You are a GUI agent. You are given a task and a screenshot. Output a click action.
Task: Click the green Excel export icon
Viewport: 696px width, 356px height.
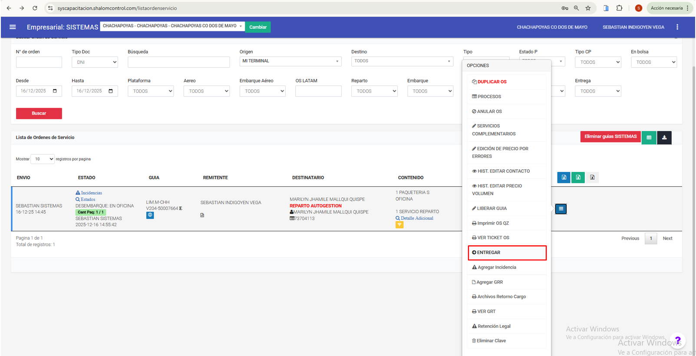[x=578, y=177]
